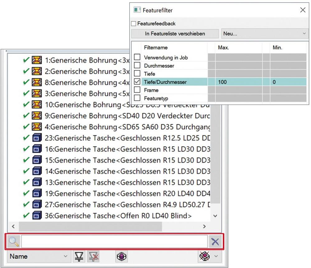Click the magnifier search icon
The image size is (311, 268).
pyautogui.click(x=14, y=242)
